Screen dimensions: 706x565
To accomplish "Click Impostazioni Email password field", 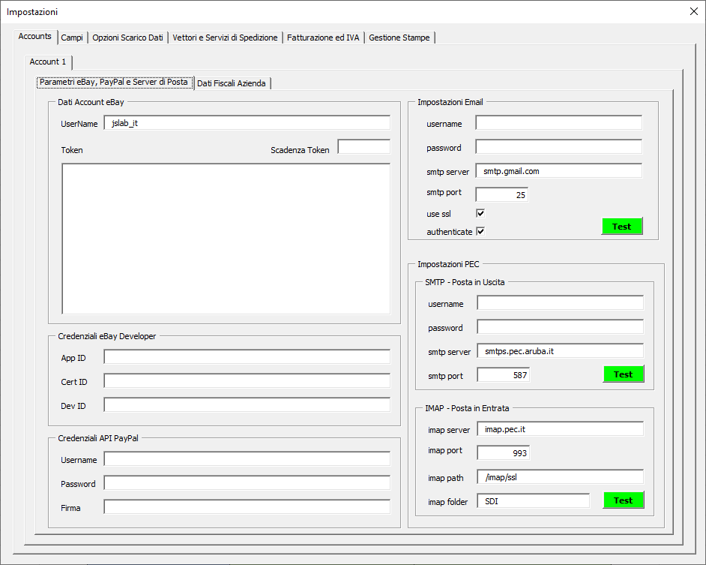I will (559, 147).
